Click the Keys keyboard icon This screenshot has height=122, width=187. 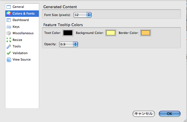[x=8, y=27]
